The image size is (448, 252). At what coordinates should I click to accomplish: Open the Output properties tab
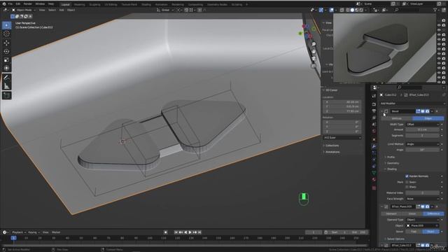[x=374, y=111]
